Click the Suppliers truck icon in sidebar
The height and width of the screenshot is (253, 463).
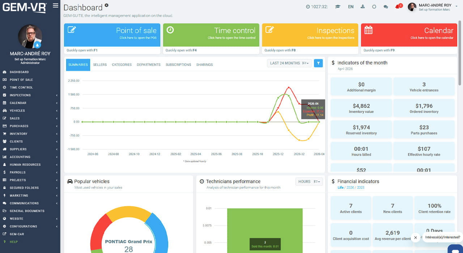(4, 149)
